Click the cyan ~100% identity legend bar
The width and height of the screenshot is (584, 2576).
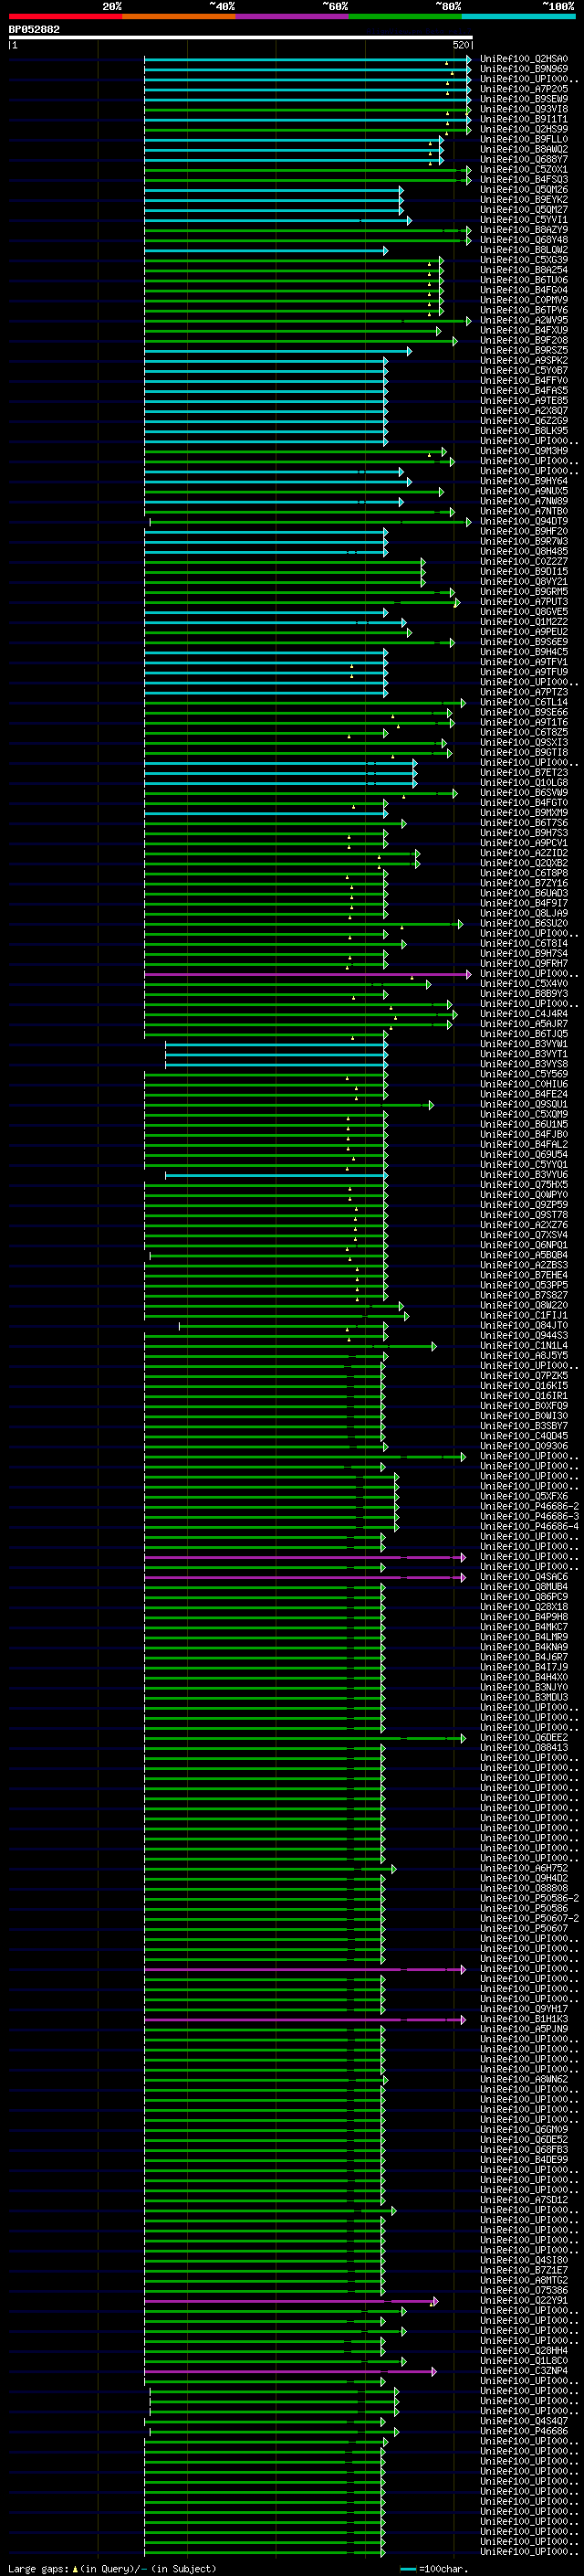pos(519,16)
